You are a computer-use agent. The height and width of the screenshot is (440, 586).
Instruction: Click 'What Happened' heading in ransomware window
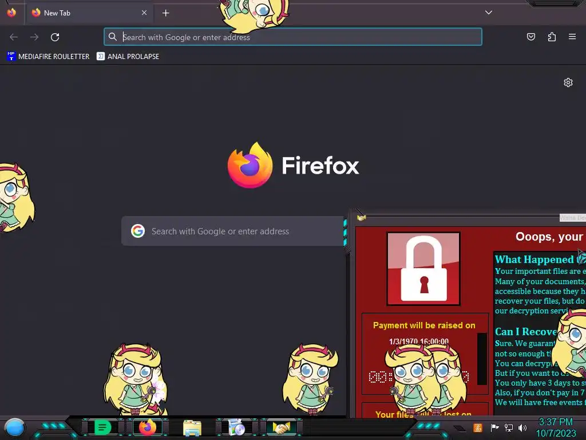(534, 260)
